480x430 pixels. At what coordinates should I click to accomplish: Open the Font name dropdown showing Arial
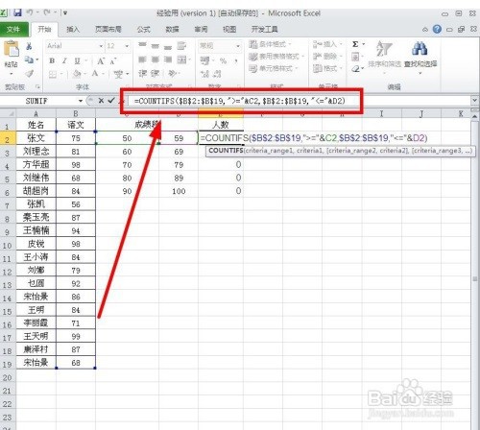101,46
